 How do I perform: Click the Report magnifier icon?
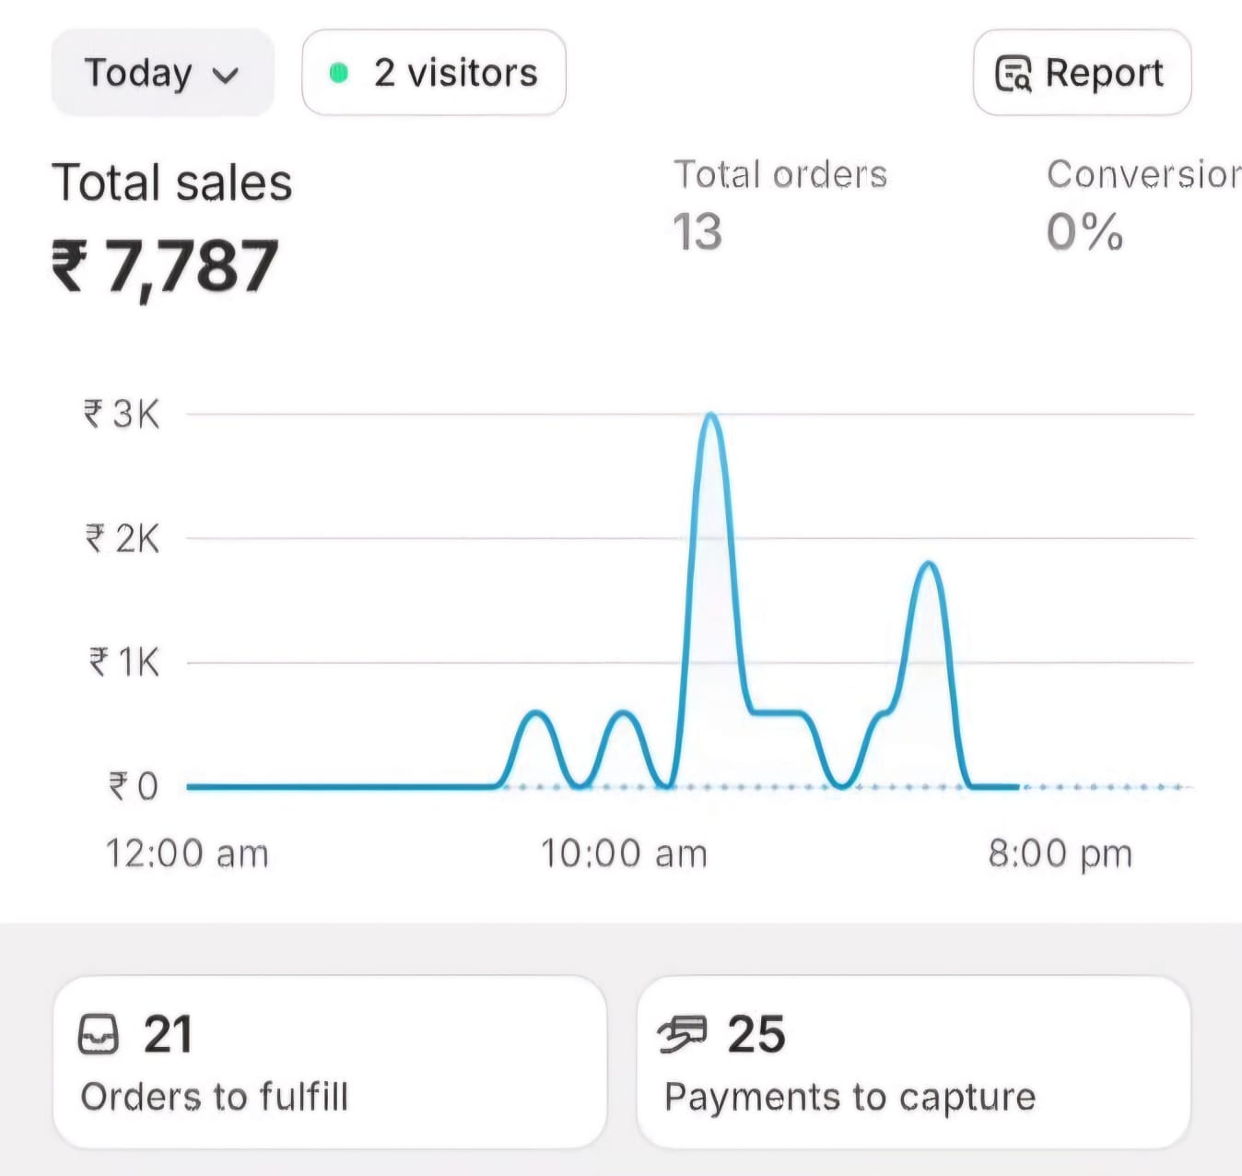(1014, 74)
